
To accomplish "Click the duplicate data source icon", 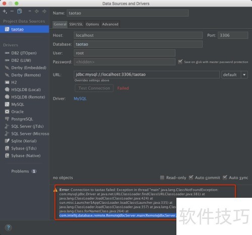I will 20,11.
